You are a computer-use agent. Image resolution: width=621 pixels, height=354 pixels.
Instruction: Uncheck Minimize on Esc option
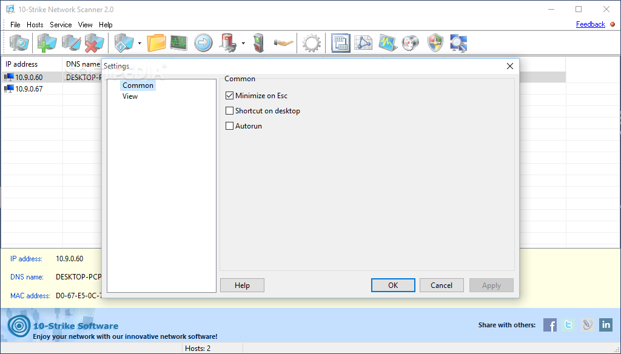coord(229,95)
